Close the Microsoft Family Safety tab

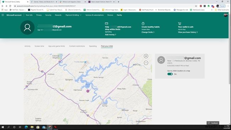(x=28, y=2)
